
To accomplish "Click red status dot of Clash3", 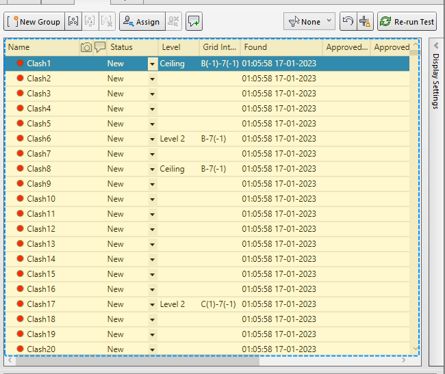I will pos(20,94).
